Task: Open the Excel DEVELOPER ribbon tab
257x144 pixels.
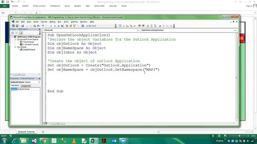Action: click(x=99, y=6)
